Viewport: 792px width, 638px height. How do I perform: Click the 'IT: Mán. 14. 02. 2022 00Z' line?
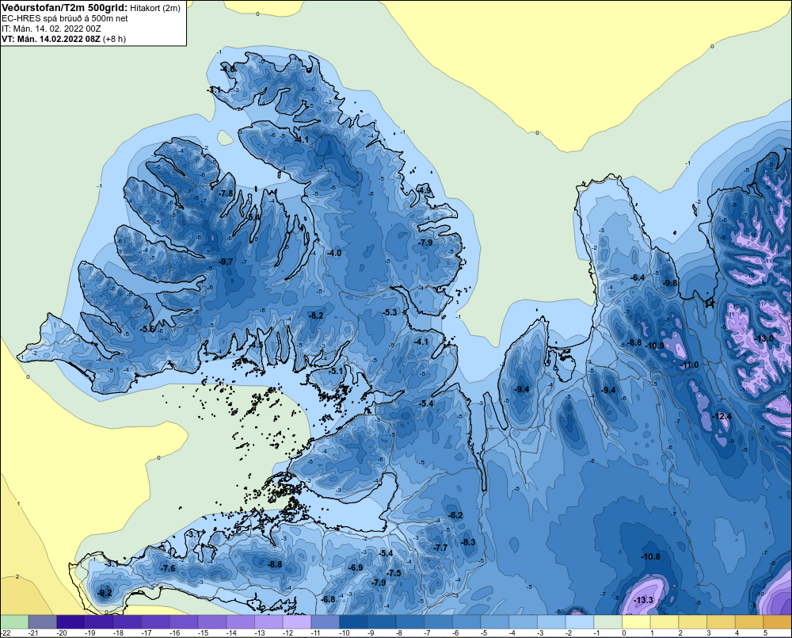tap(51, 29)
